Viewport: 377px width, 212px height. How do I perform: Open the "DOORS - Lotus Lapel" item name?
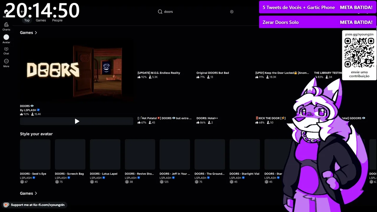[x=104, y=174]
